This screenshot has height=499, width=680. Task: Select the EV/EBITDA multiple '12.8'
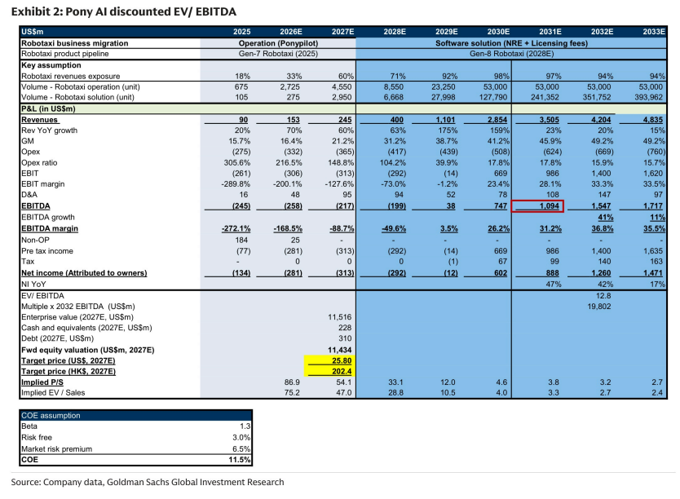[603, 296]
